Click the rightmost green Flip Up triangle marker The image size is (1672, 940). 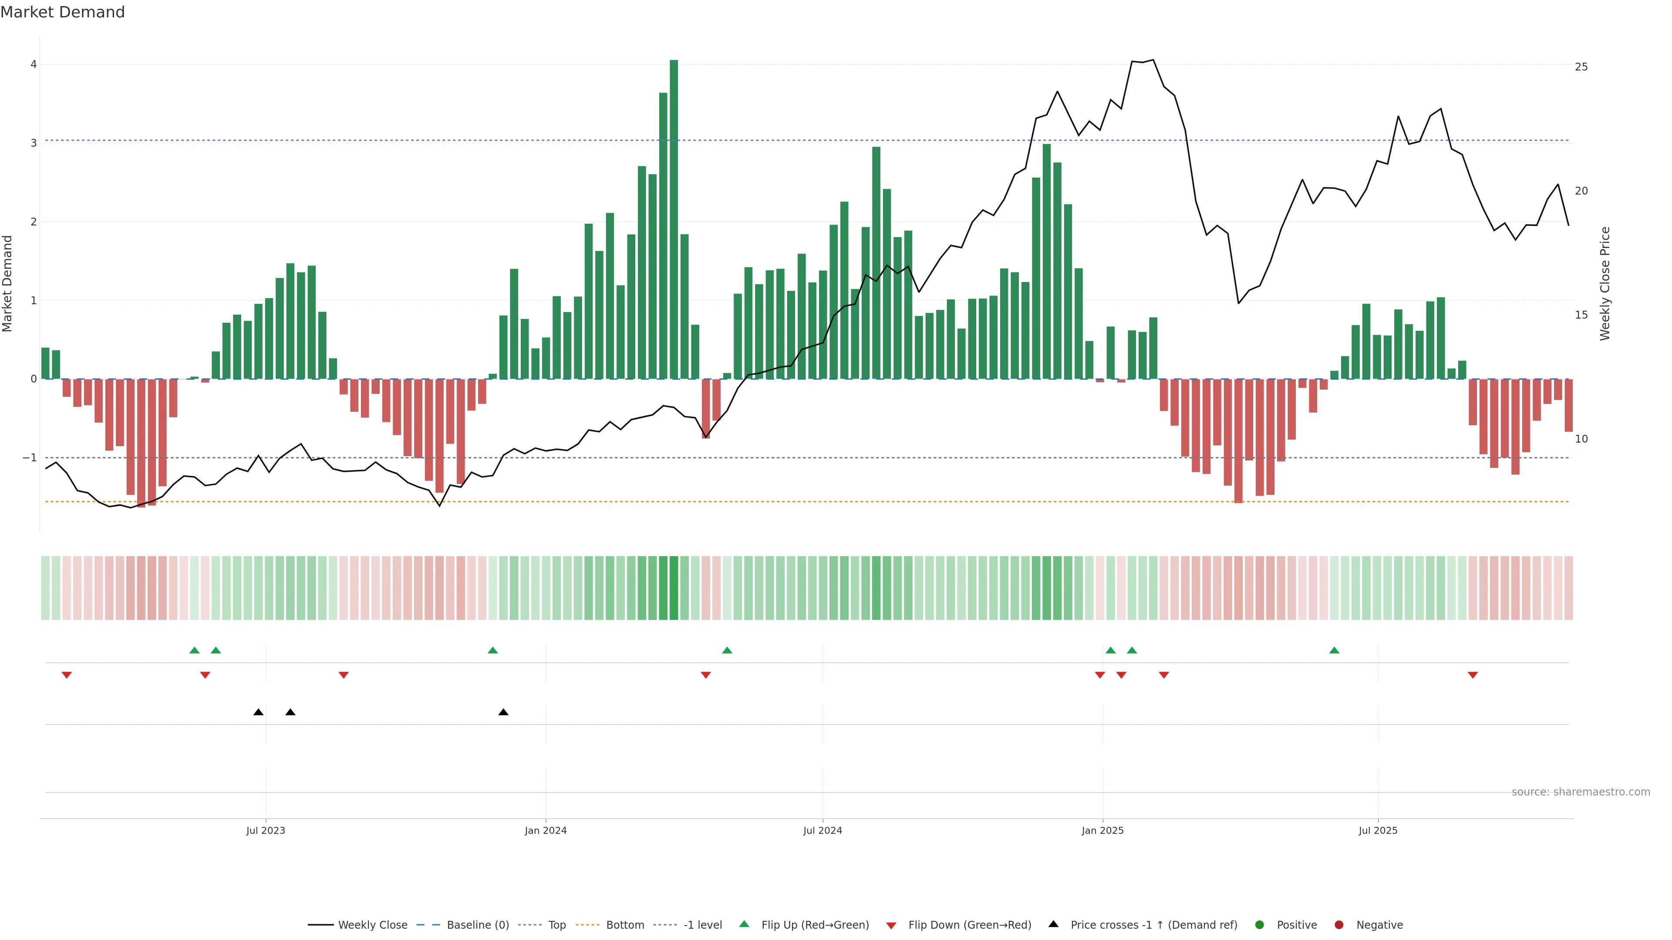(x=1334, y=650)
